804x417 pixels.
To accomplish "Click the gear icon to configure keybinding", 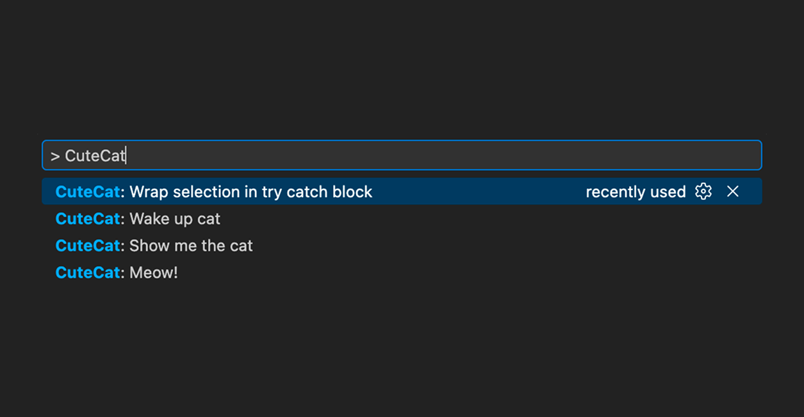I will coord(703,192).
